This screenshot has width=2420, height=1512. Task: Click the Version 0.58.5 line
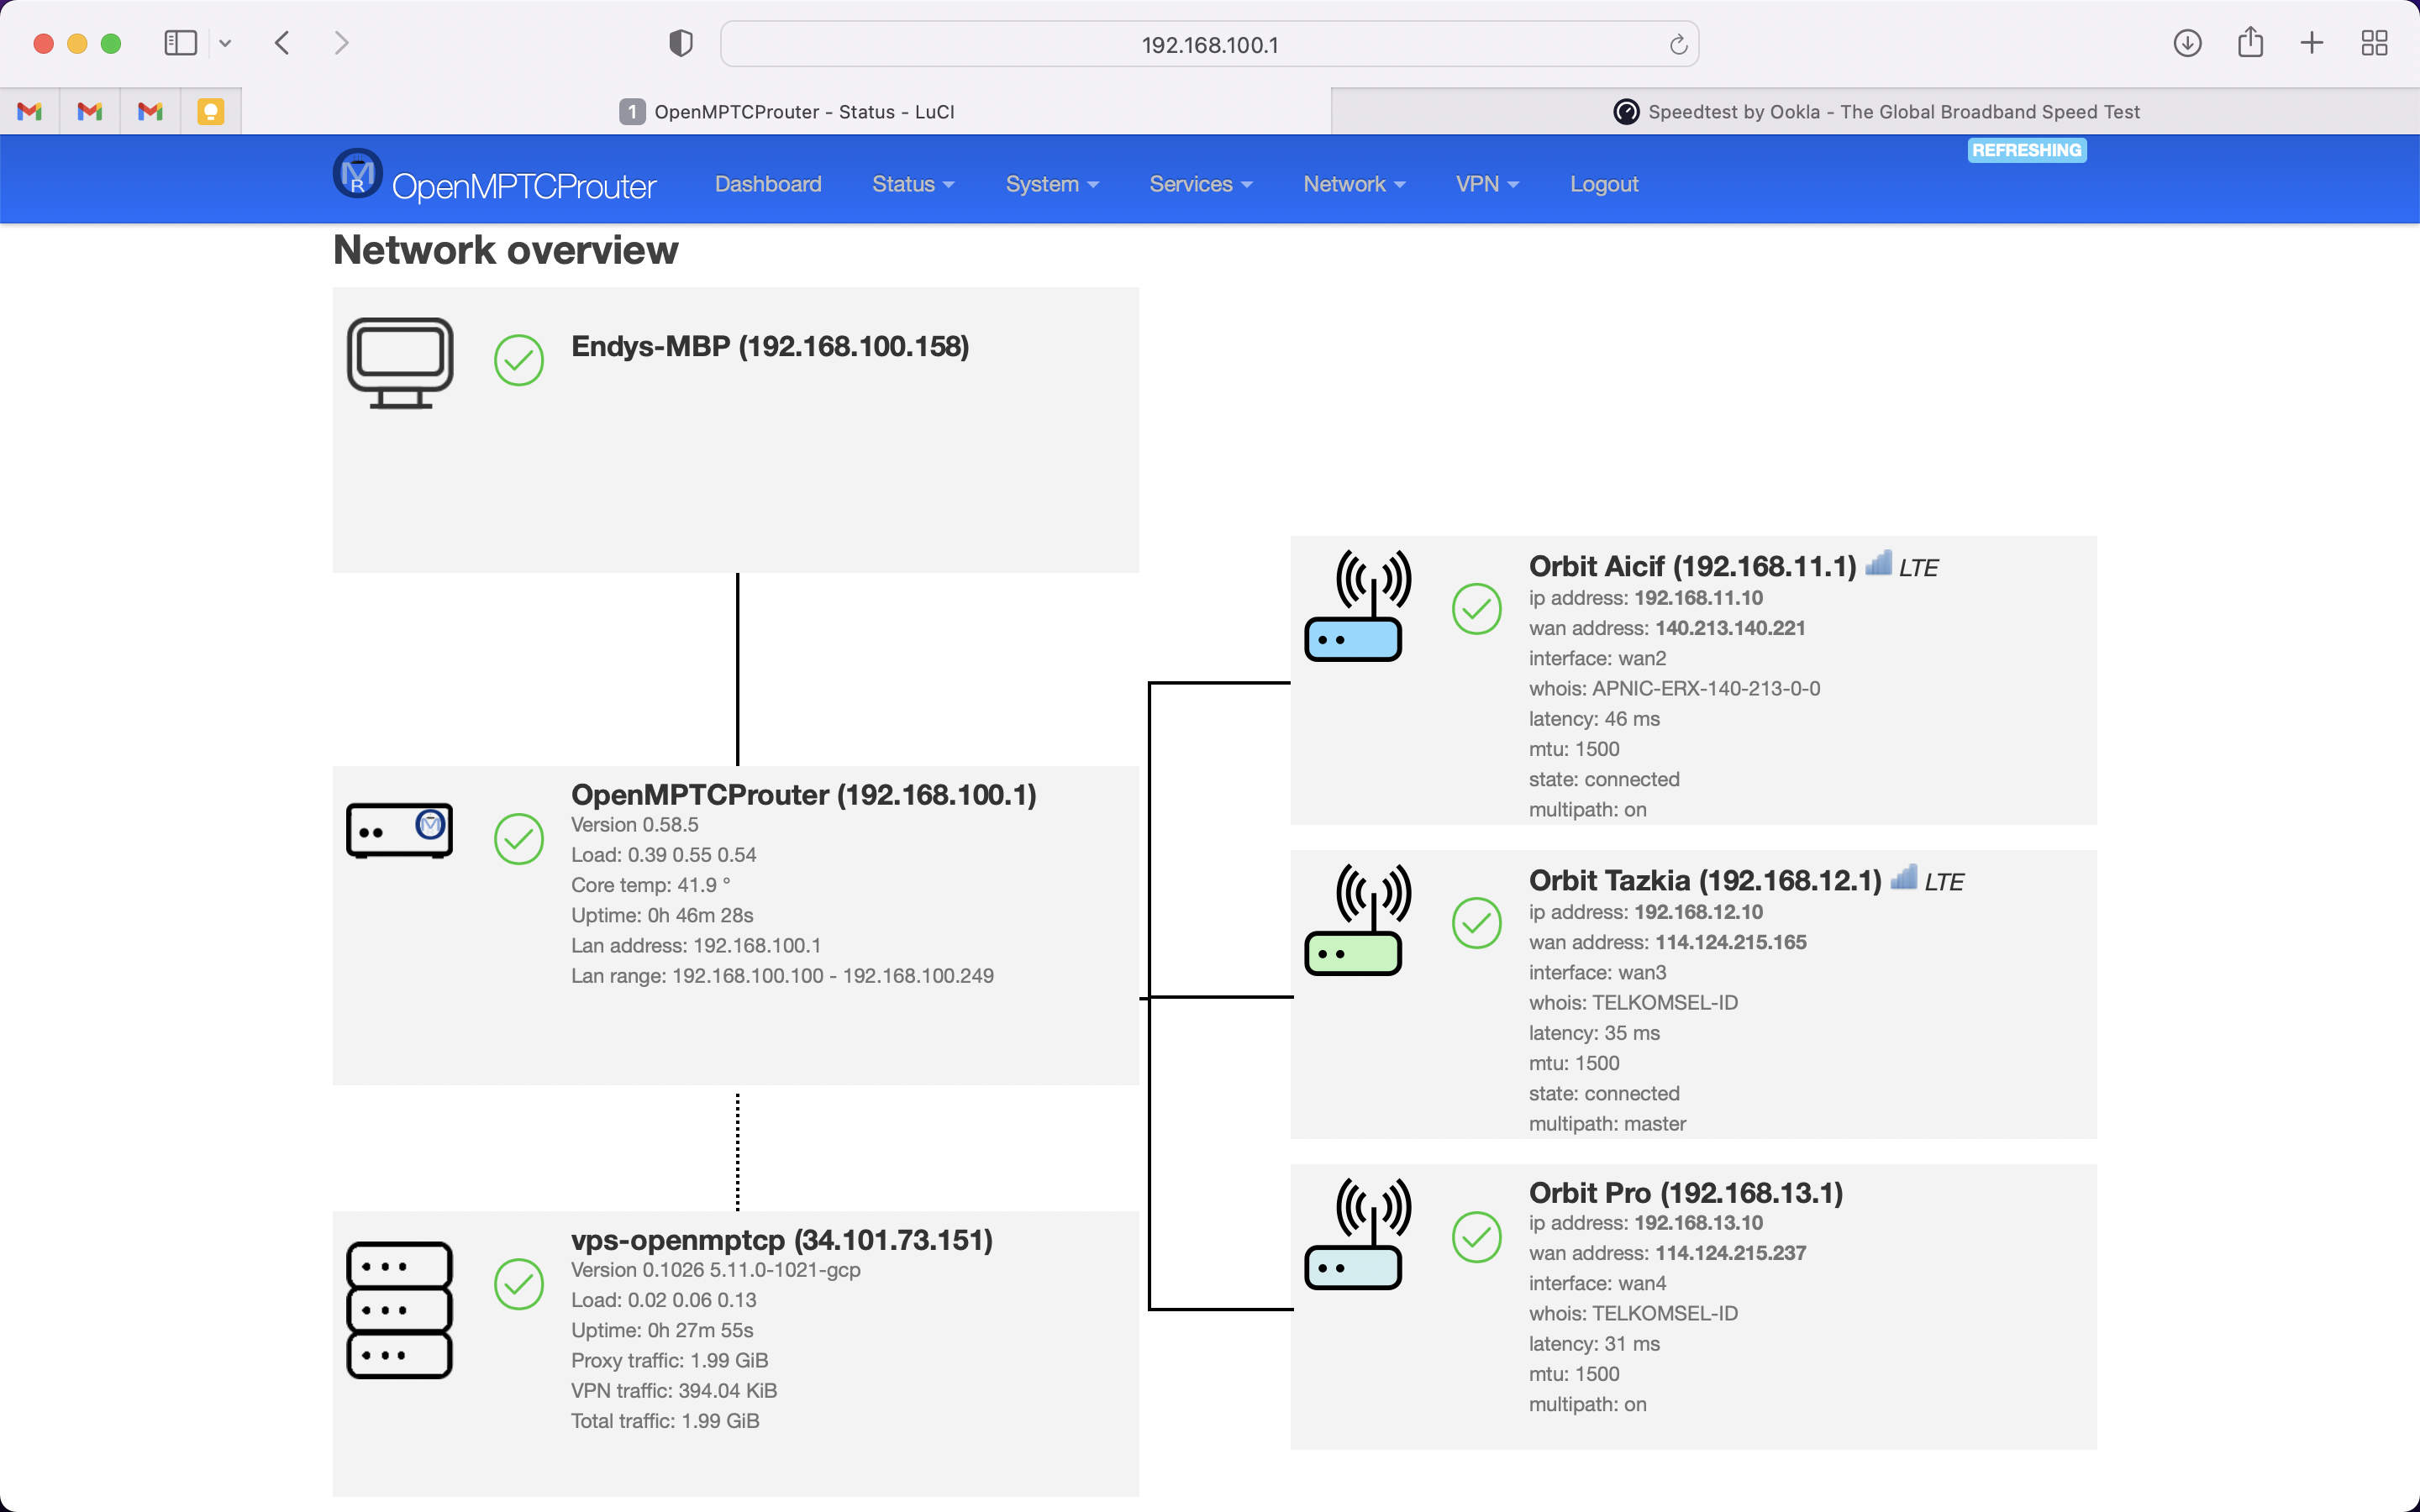[x=635, y=825]
